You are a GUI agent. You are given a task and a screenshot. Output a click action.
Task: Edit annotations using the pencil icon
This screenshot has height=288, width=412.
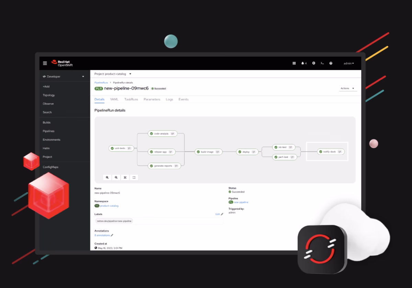(x=112, y=235)
